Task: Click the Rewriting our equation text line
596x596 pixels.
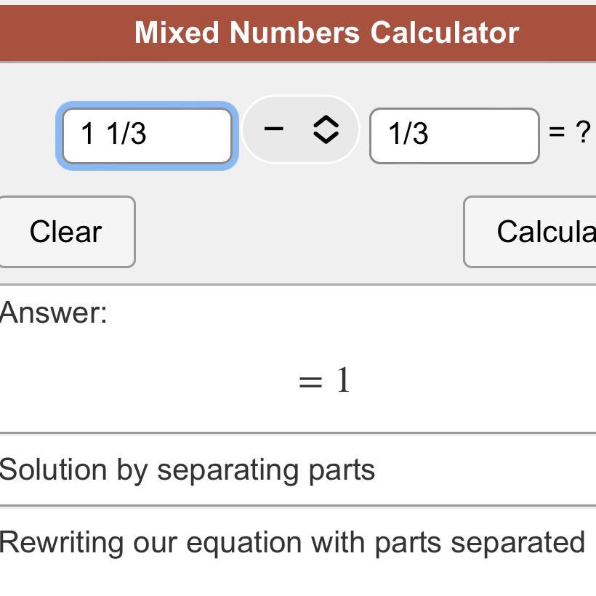Action: coord(292,542)
